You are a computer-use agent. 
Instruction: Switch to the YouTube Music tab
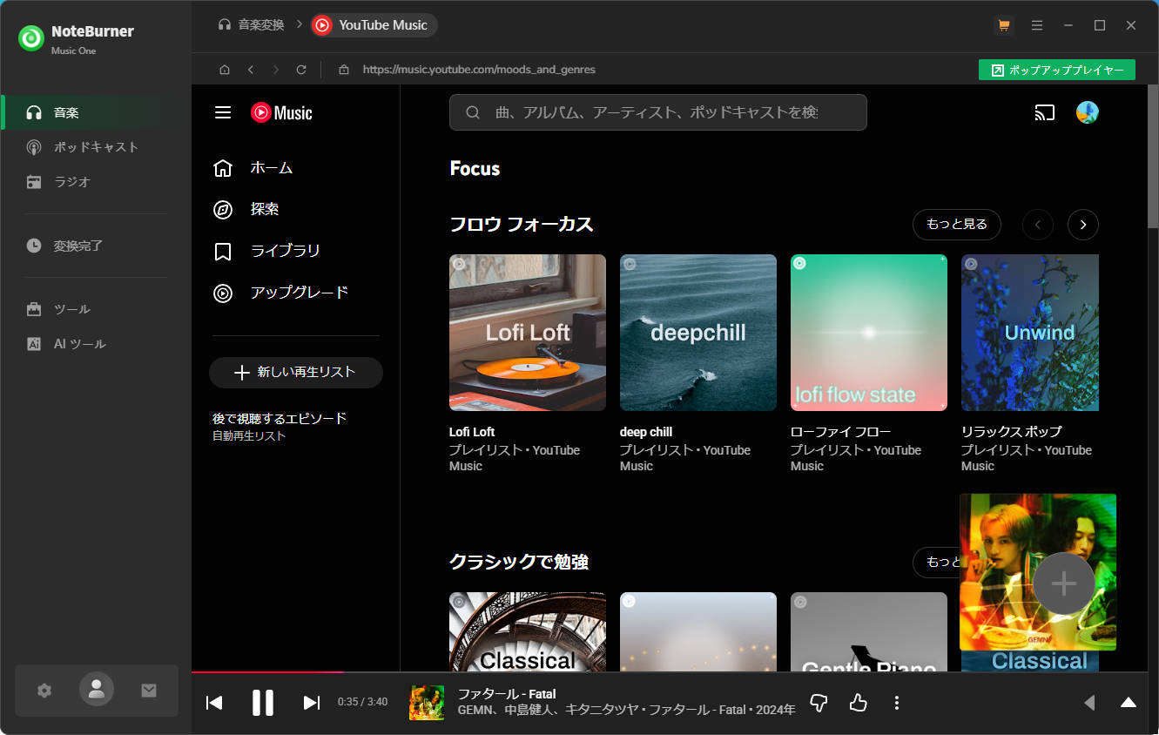[373, 25]
